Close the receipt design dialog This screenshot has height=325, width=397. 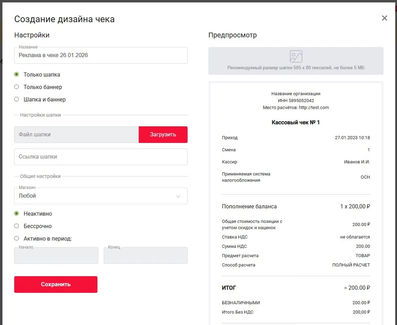(x=384, y=18)
